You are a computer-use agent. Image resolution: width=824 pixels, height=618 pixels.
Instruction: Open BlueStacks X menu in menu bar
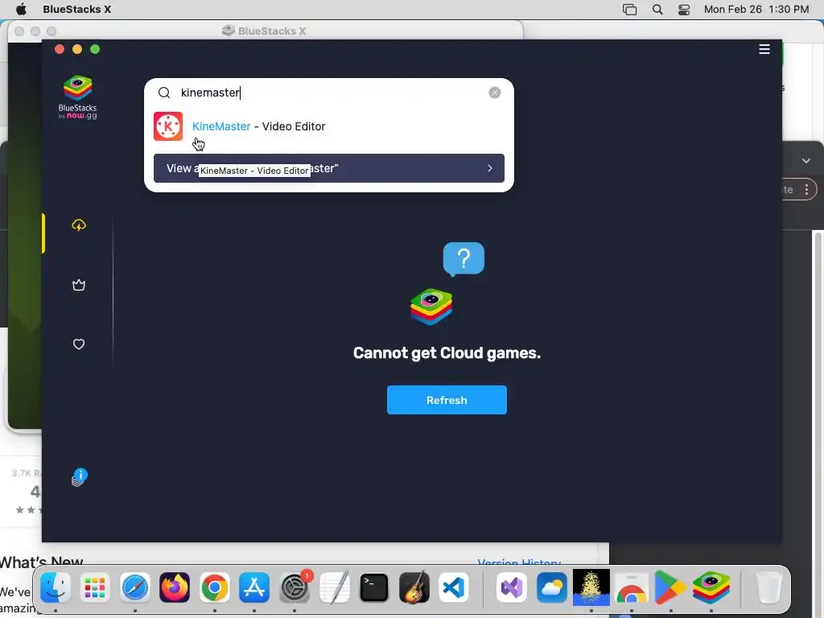coord(76,10)
